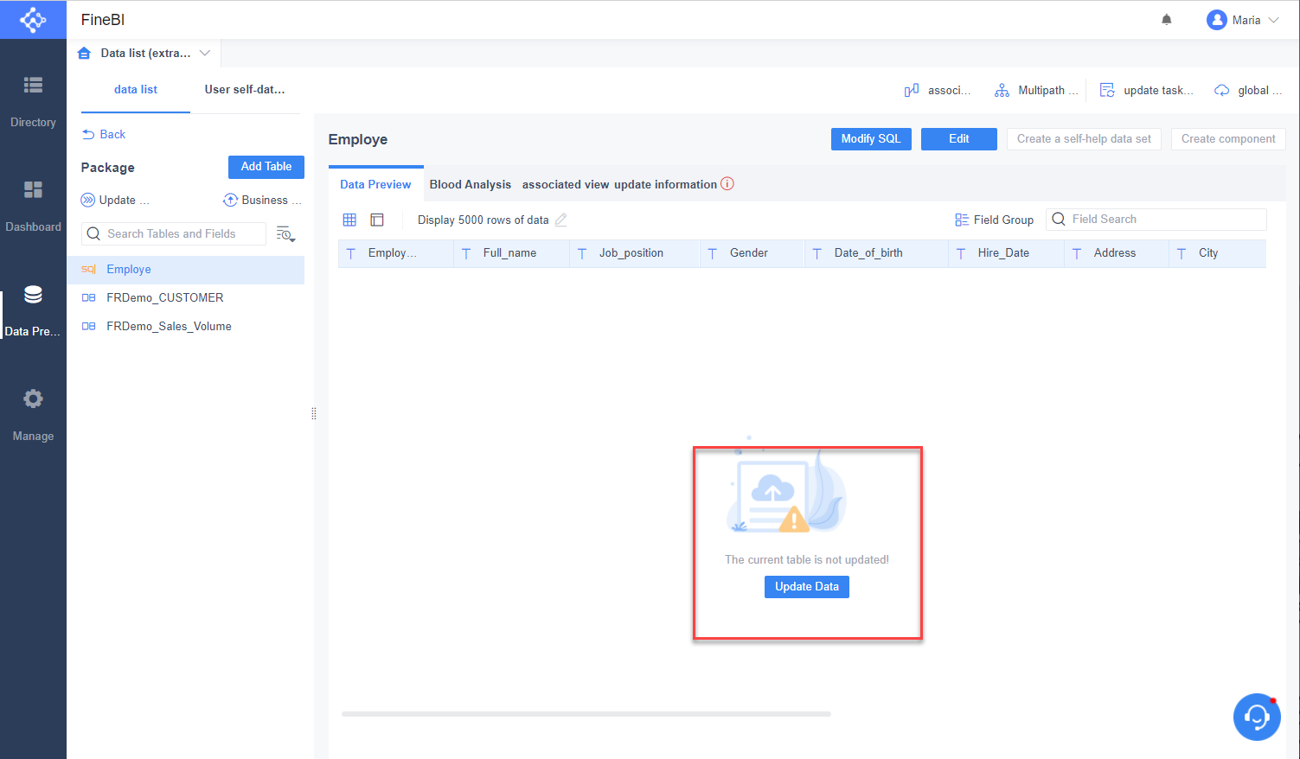
Task: Open the Field Group icon
Action: [962, 219]
